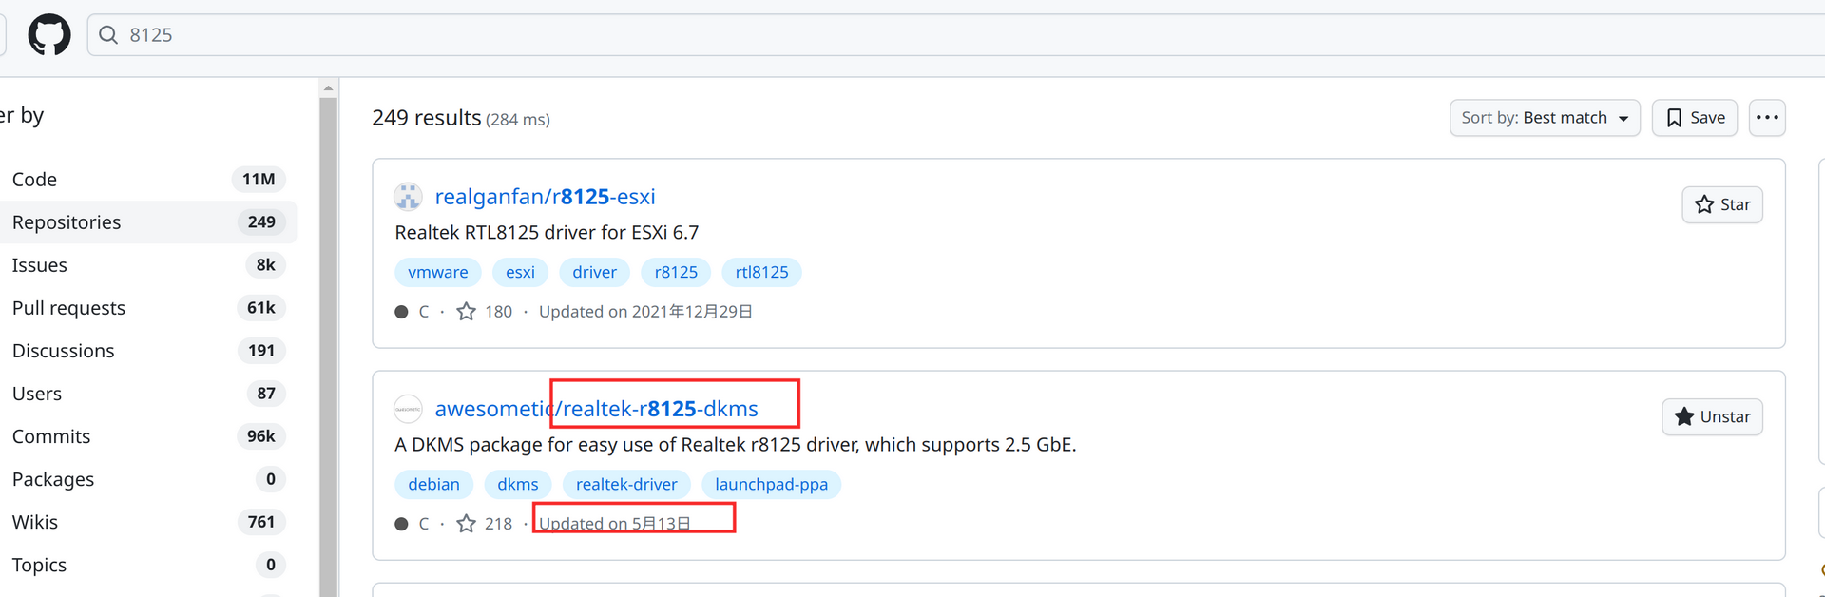Open realganfan/r8125-esxi repository link
1825x597 pixels.
point(545,197)
